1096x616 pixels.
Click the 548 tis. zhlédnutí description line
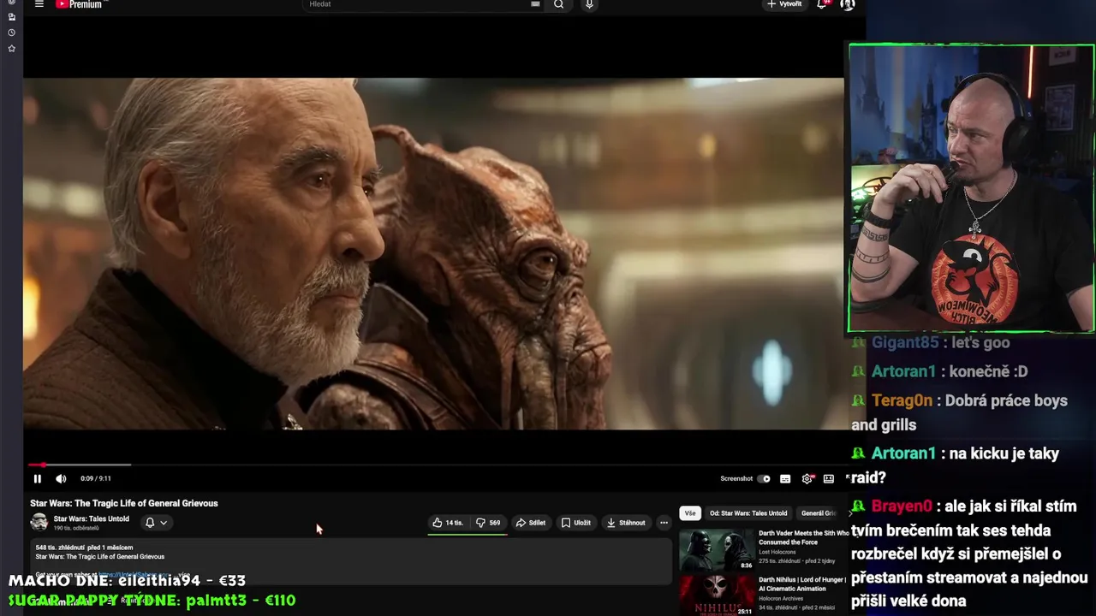tap(84, 548)
